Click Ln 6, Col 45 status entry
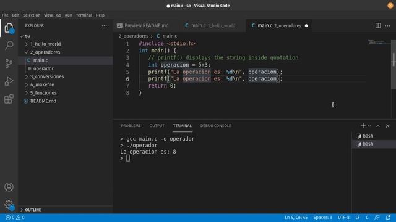Viewport: 396px width, 222px height. 296,218
